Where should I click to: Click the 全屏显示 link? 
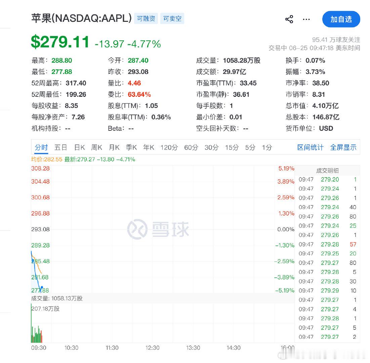(343, 147)
